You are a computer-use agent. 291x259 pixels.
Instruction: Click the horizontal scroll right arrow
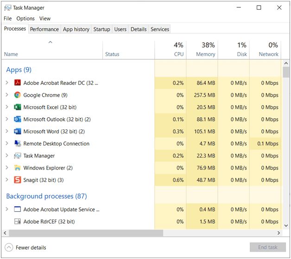(278, 233)
